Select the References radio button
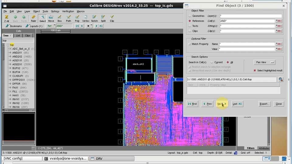The height and width of the screenshot is (164, 292). pyautogui.click(x=190, y=21)
